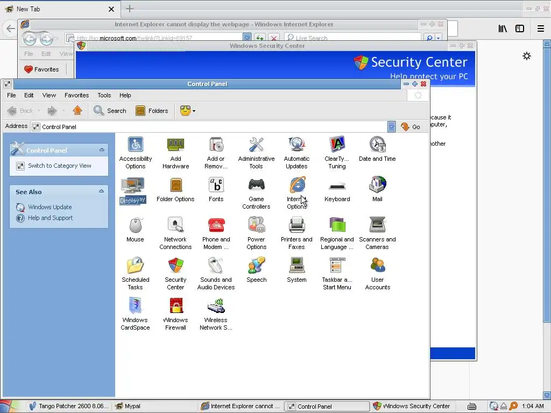Open Add or Remove Programs icon
This screenshot has height=413, width=551.
click(216, 153)
